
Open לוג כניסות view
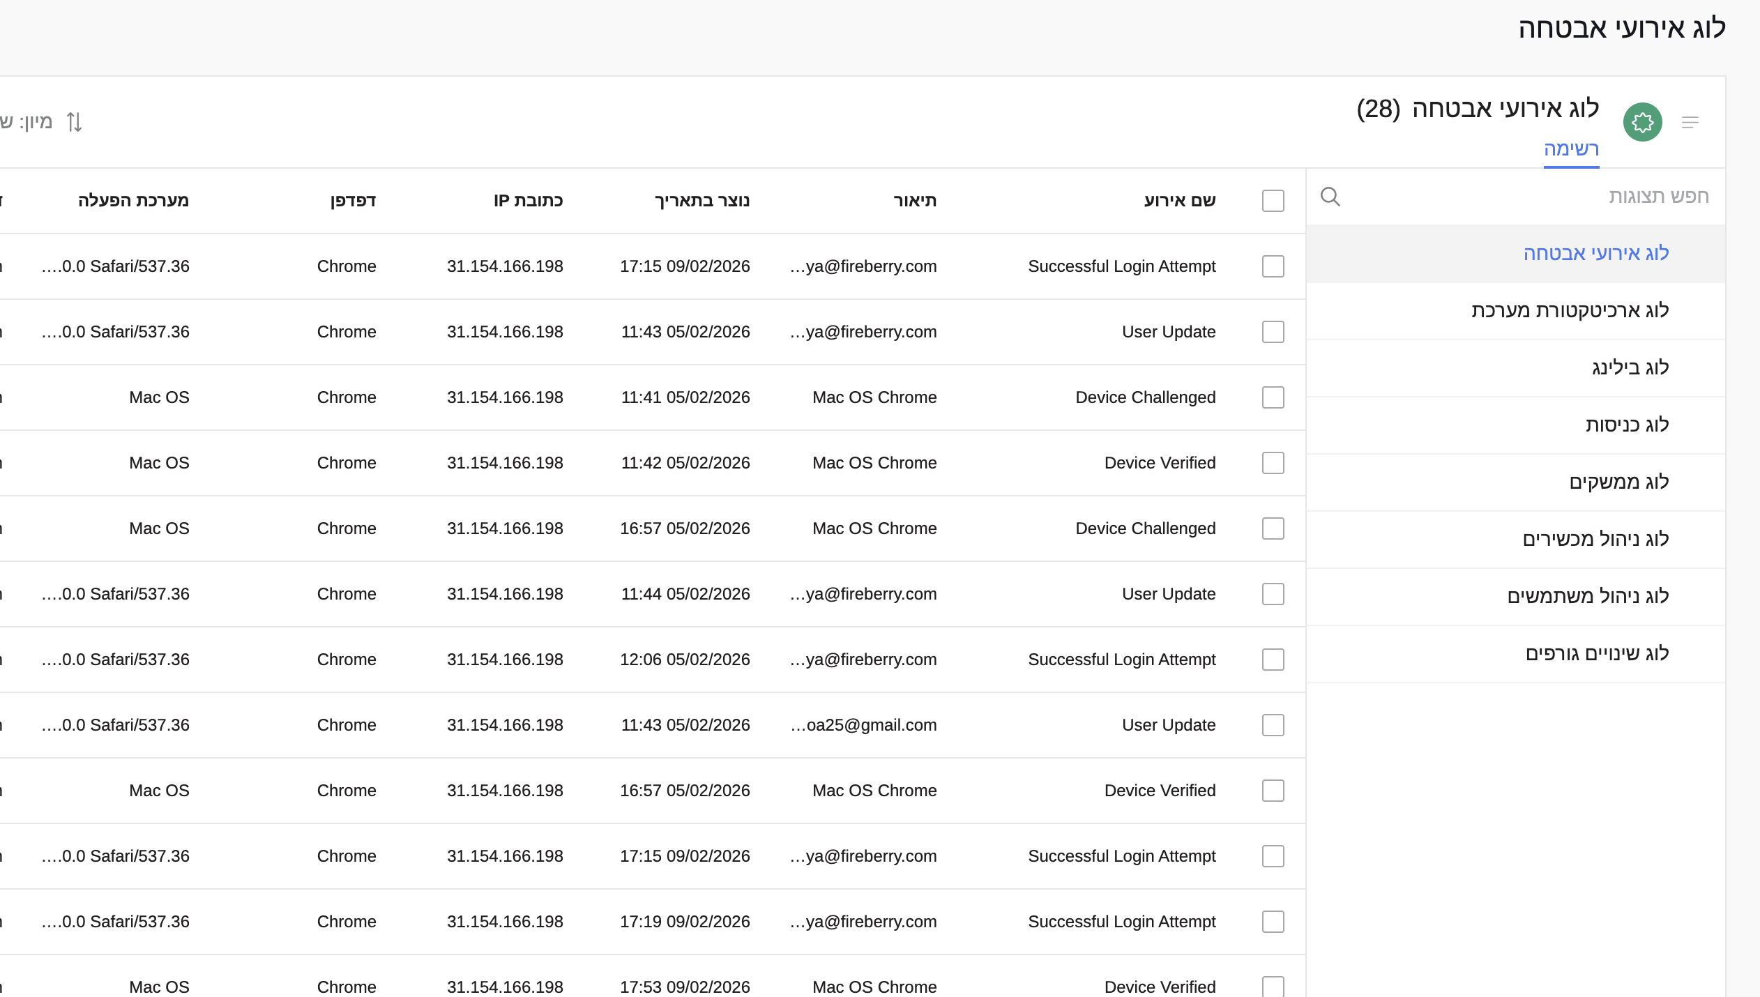(x=1627, y=425)
